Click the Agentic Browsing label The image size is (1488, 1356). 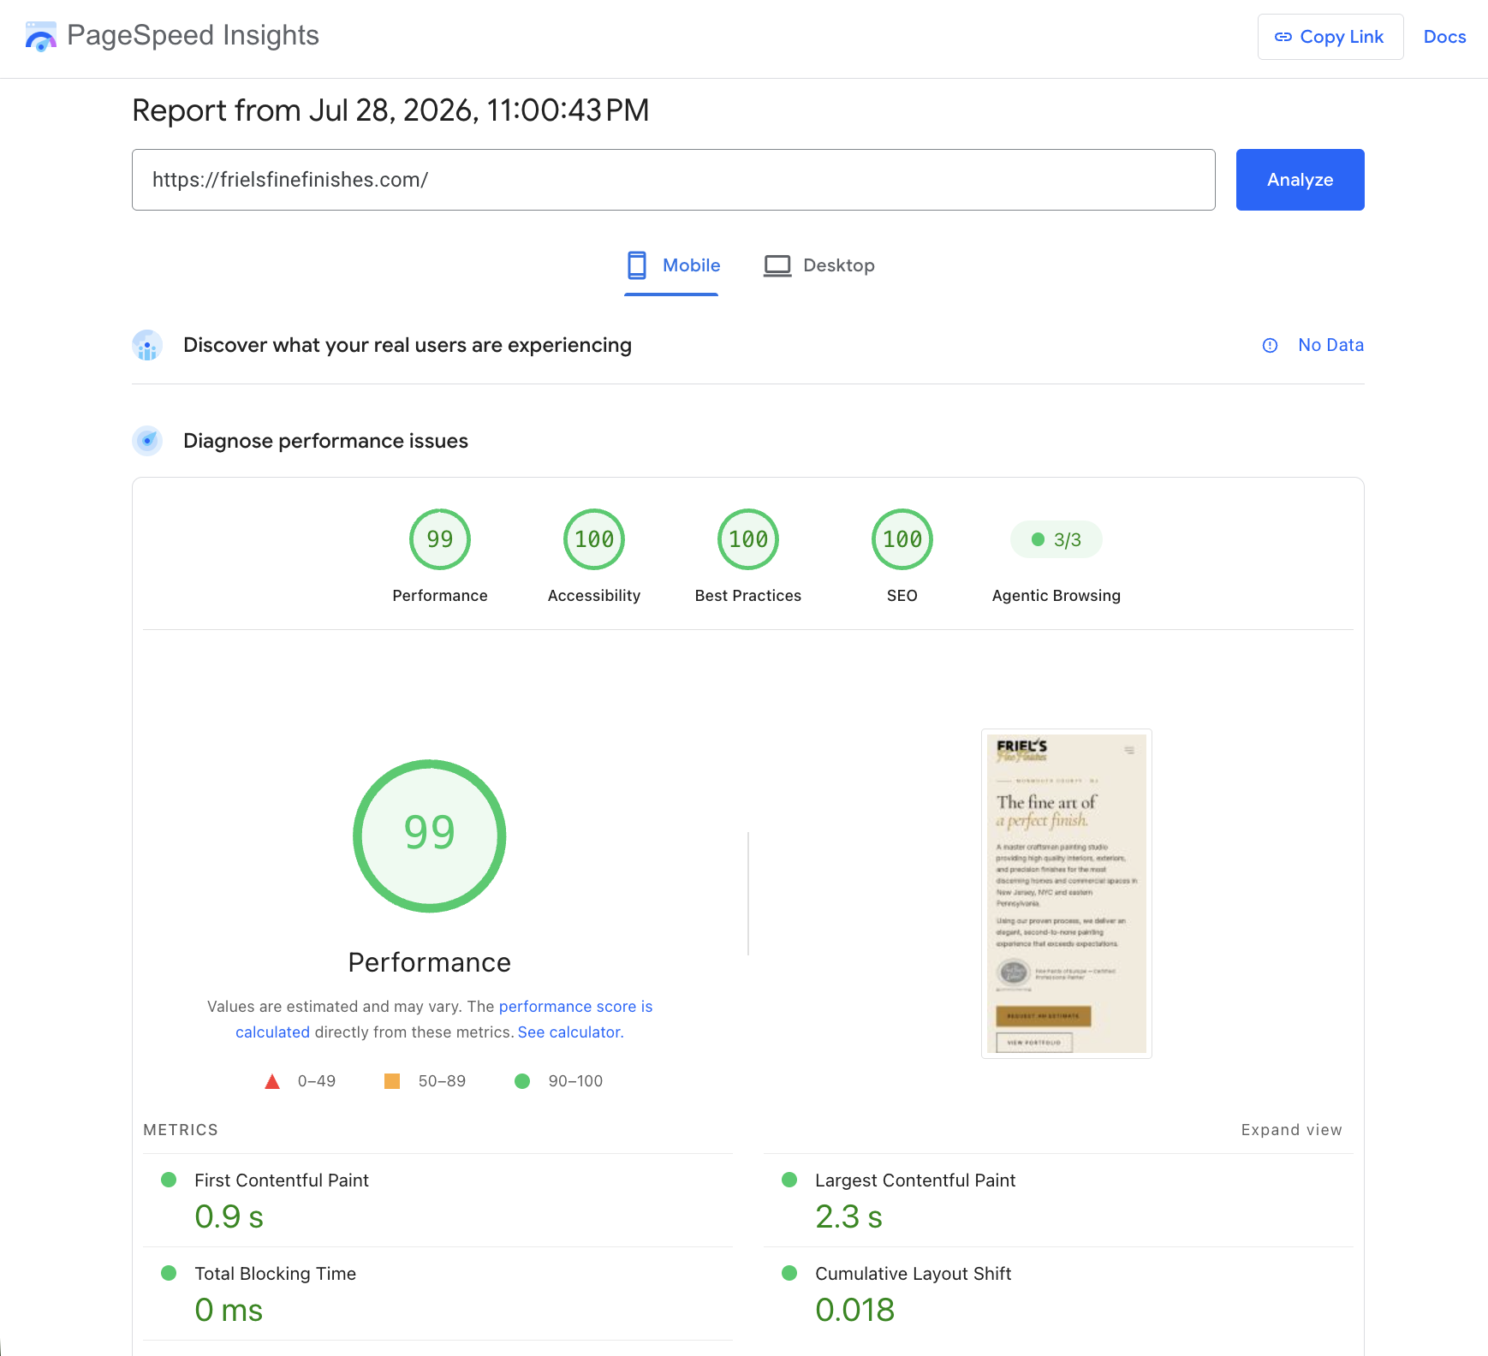(1056, 596)
